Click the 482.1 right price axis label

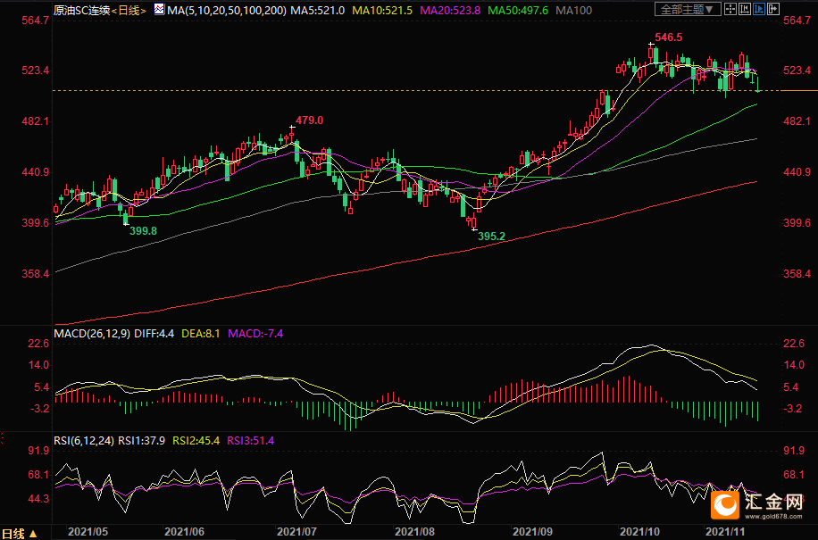pyautogui.click(x=797, y=120)
